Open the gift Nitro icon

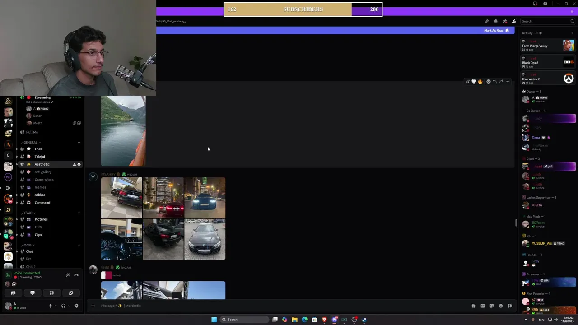473,306
